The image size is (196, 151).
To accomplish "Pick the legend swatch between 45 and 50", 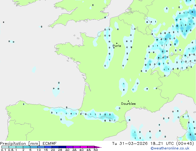I will tap(91, 147).
